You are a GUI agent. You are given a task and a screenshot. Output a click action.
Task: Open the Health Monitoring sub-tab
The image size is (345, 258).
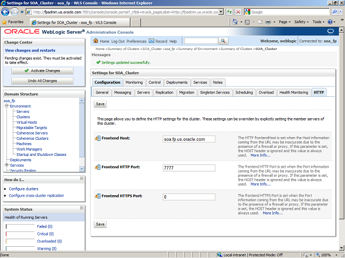click(x=294, y=92)
